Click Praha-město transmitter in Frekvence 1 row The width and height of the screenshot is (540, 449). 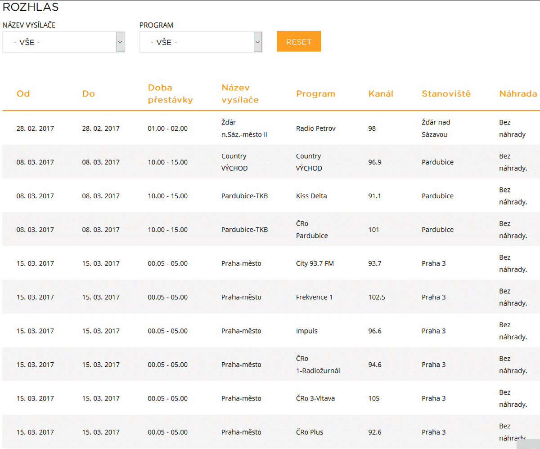[x=241, y=297]
